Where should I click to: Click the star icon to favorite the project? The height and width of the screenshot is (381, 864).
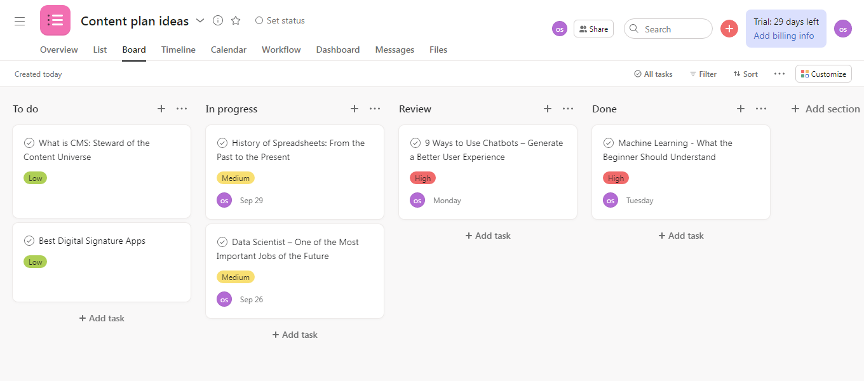(x=235, y=20)
